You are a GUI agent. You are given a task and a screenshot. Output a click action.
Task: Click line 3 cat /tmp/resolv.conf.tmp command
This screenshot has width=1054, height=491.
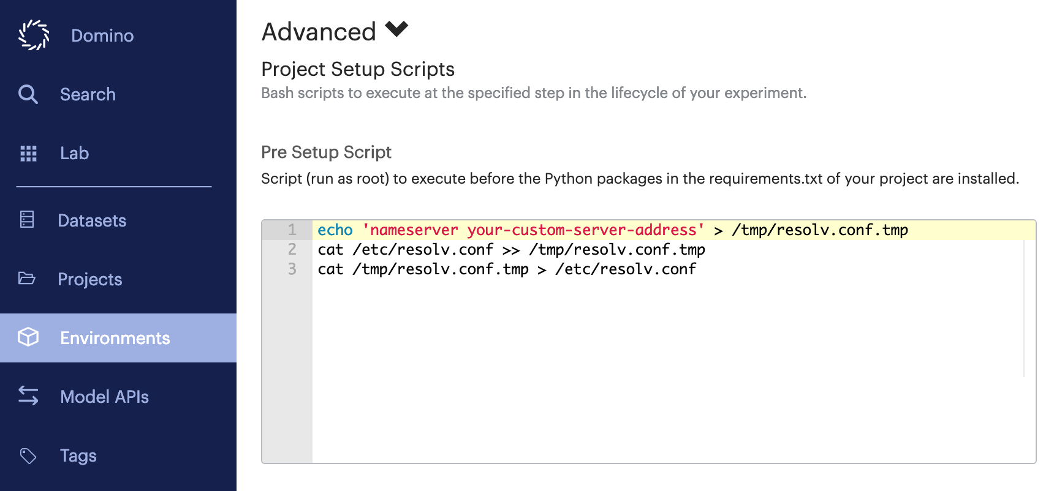(x=507, y=269)
